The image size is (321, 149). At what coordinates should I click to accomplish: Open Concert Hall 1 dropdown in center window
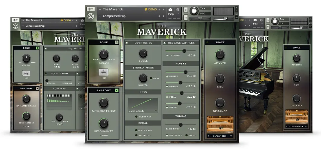coord(231,136)
